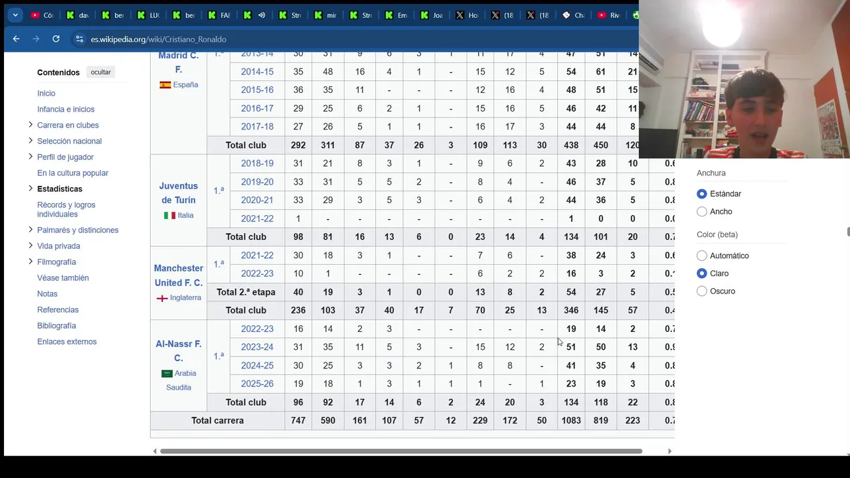Viewport: 850px width, 478px height.
Task: Enable the Oscuro dark color mode
Action: click(x=702, y=291)
